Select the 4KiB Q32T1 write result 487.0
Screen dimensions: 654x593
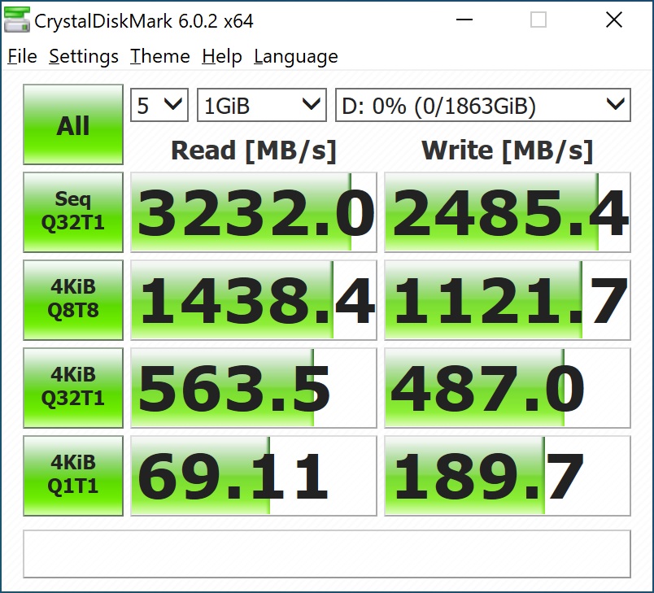508,388
